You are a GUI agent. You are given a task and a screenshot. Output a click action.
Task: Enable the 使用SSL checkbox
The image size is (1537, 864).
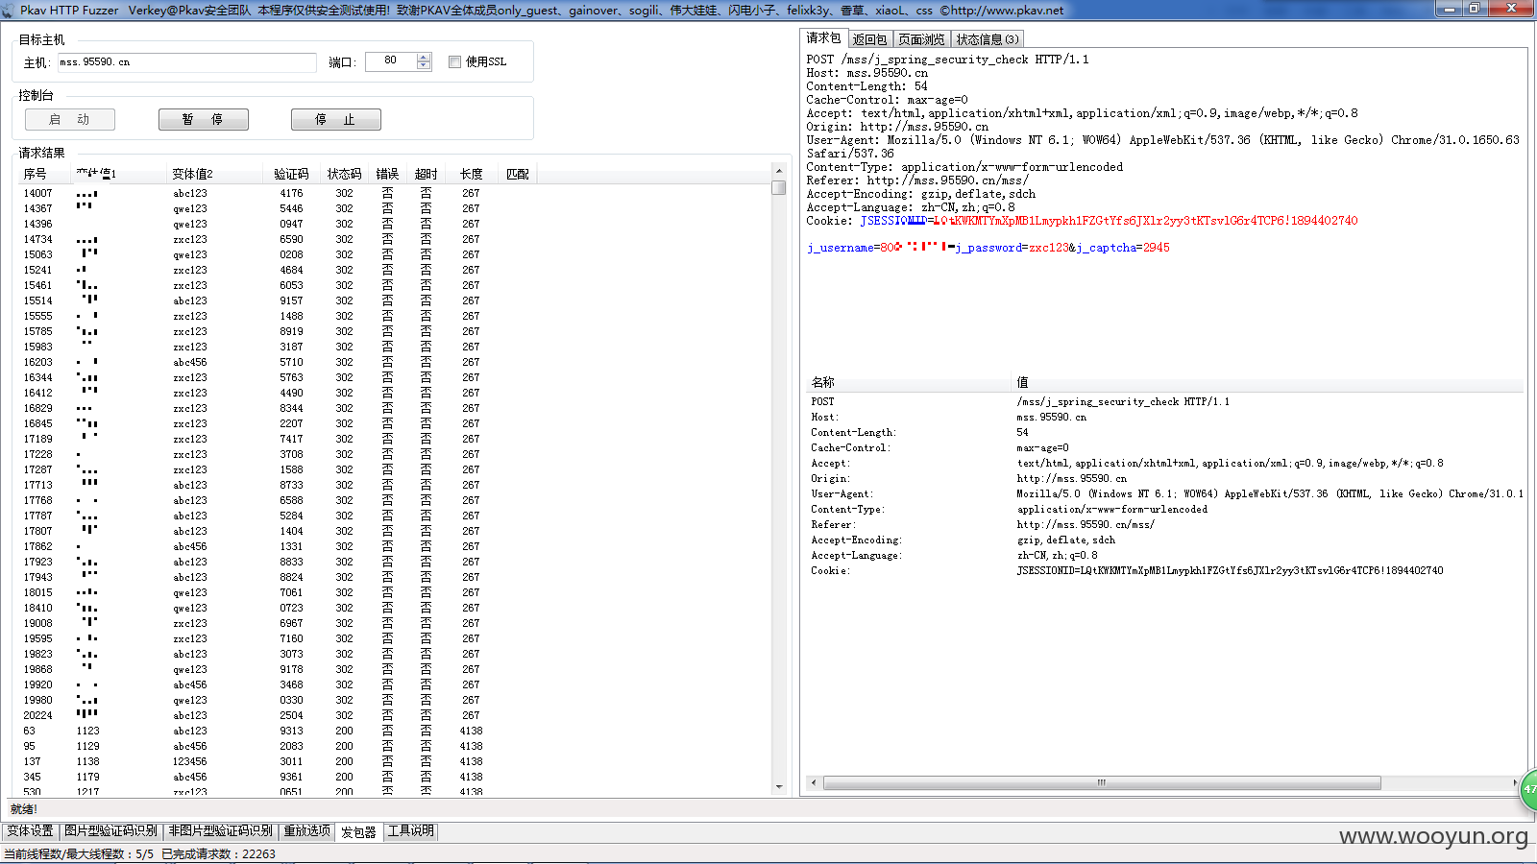pyautogui.click(x=454, y=61)
